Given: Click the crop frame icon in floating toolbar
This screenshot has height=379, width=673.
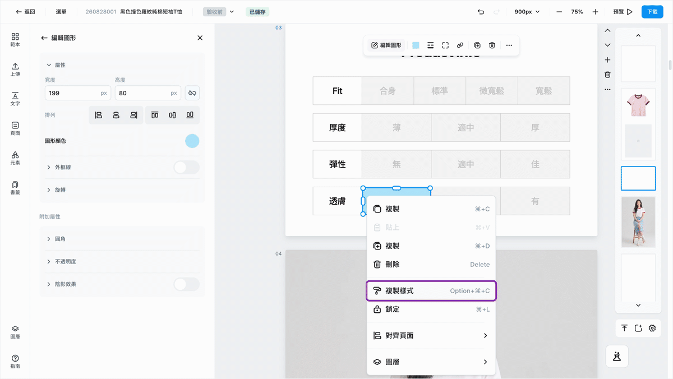Looking at the screenshot, I should (445, 45).
